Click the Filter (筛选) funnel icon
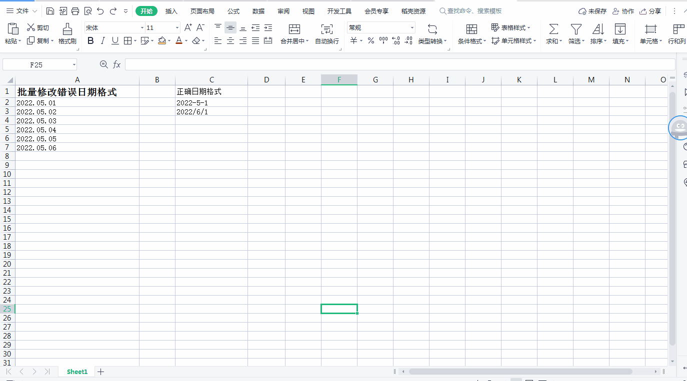The height and width of the screenshot is (381, 687). point(576,29)
